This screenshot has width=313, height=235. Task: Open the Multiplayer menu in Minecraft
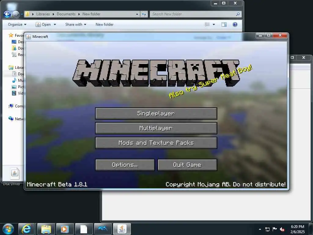click(x=156, y=128)
